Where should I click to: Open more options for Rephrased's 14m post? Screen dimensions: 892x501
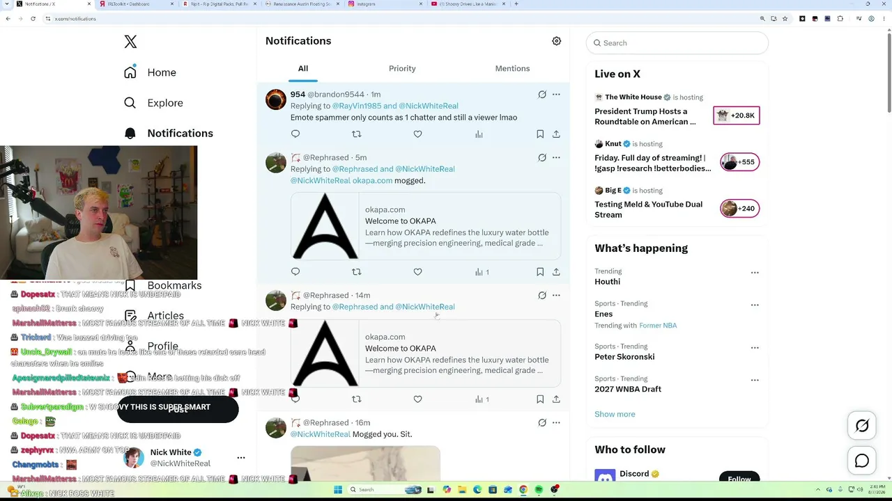(556, 295)
